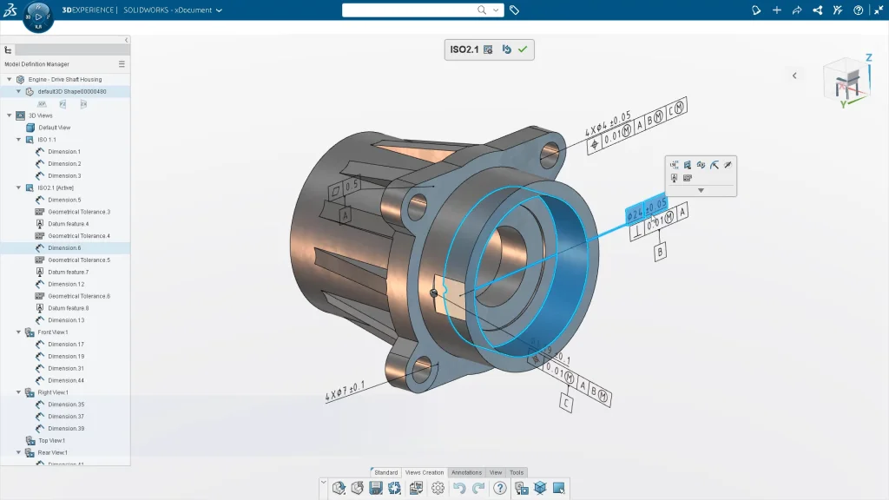Click the refresh icon beside the ISO2.1 label
The height and width of the screenshot is (500, 889).
click(506, 49)
